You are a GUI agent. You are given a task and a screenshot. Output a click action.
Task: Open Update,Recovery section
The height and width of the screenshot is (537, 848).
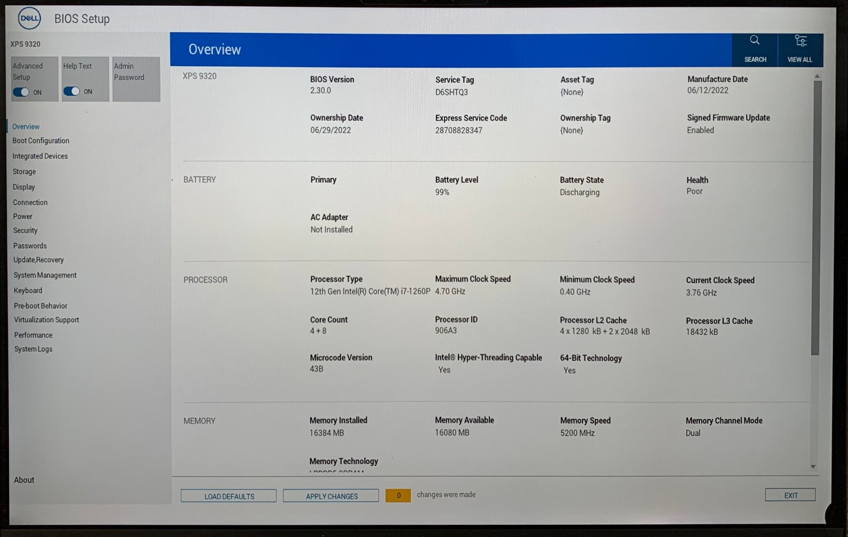[x=39, y=260]
